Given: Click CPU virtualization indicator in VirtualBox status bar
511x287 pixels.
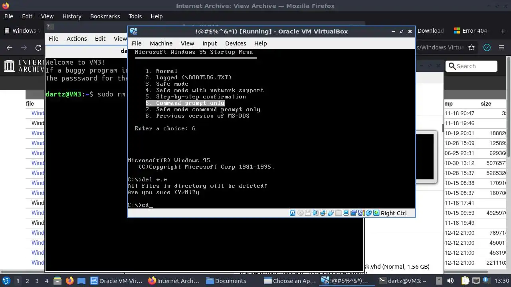Looking at the screenshot, I should coord(361,213).
